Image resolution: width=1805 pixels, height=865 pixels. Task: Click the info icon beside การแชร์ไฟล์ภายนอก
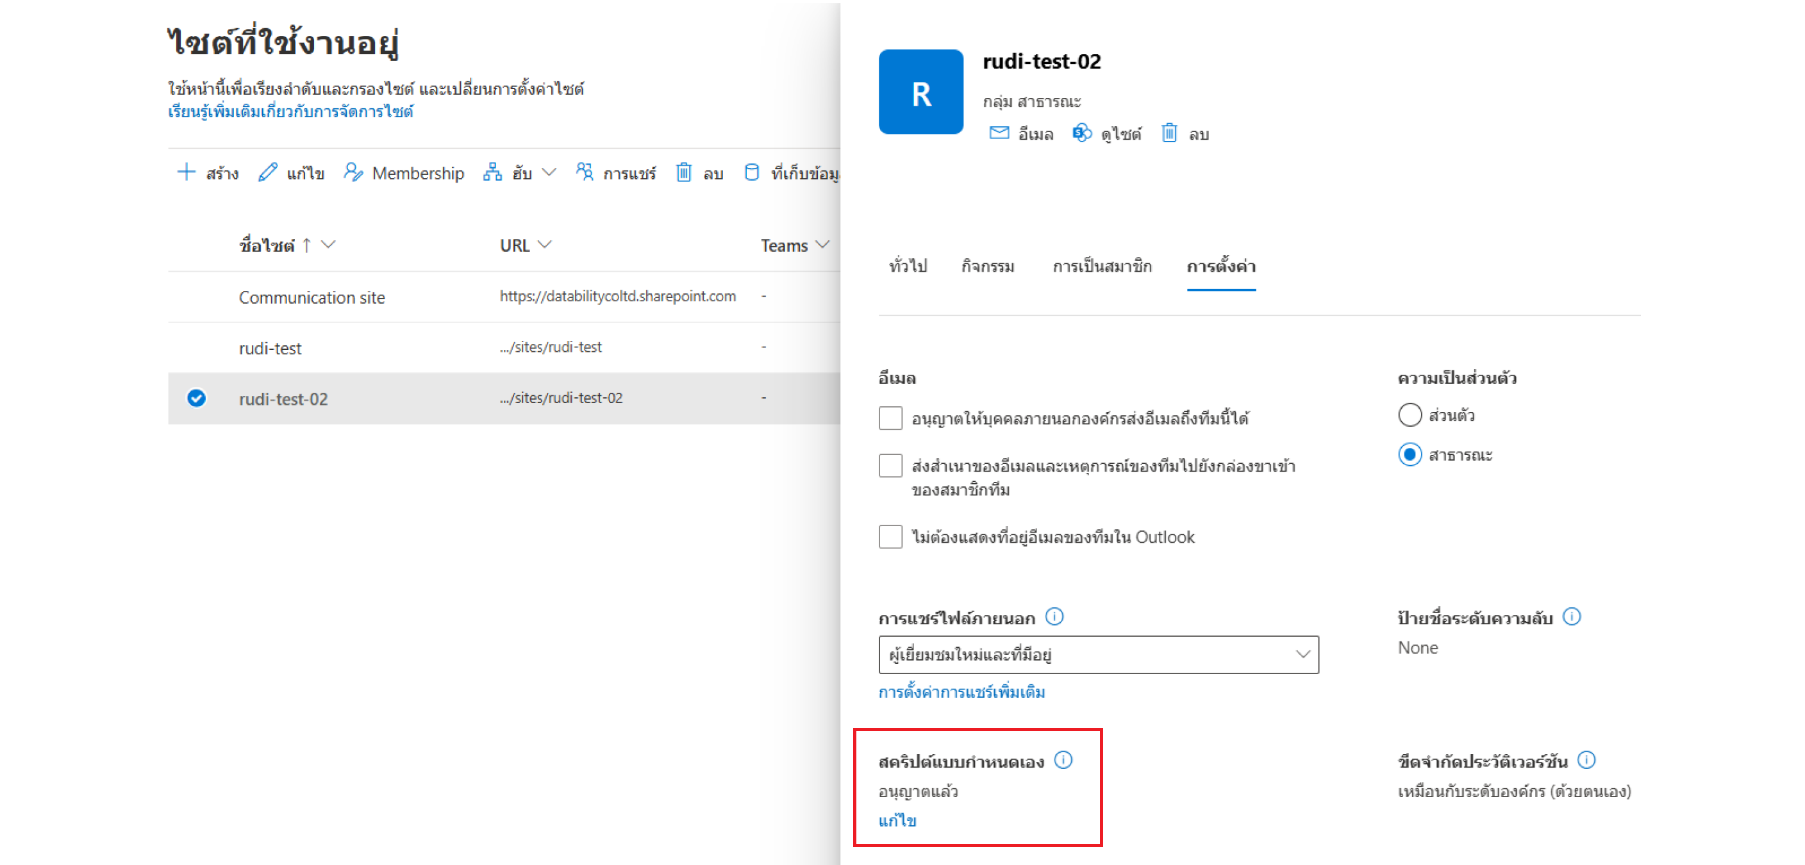point(1054,617)
